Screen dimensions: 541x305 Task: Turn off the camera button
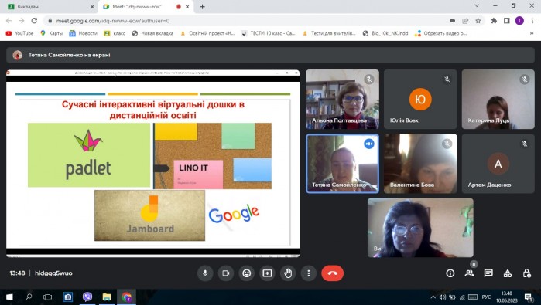[x=226, y=273]
